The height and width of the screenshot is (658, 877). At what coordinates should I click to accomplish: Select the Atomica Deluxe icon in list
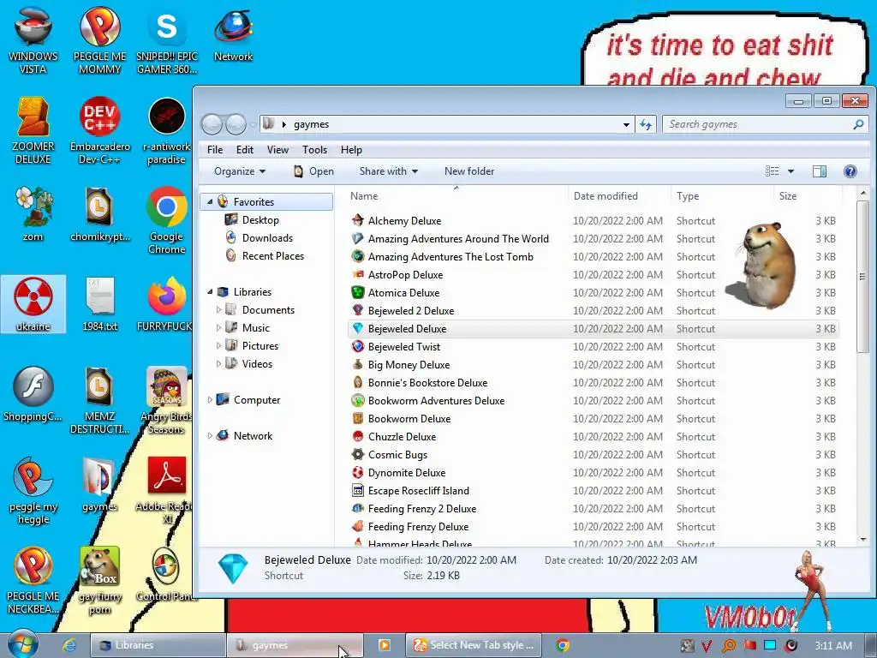point(357,293)
